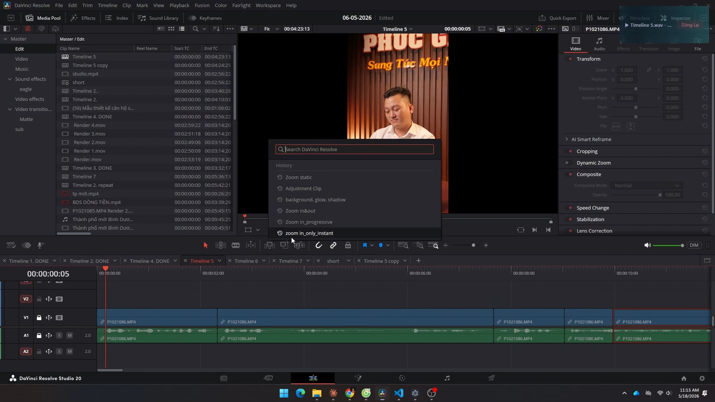Switch to the Cut page icon

click(268, 378)
